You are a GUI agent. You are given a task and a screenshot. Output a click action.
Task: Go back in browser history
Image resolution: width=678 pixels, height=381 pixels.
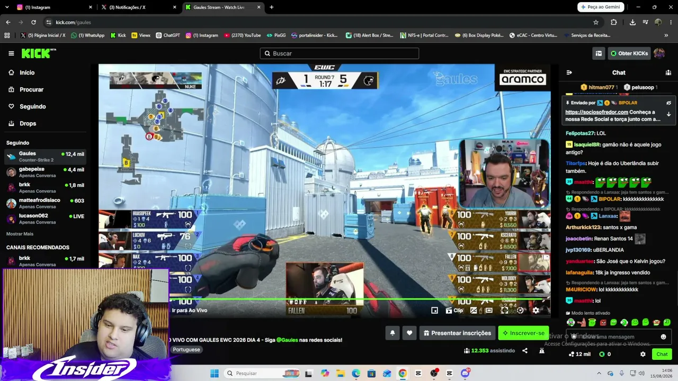8,22
